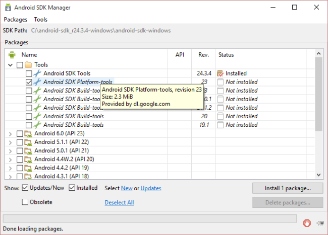
Task: Click the Select Updates link
Action: [151, 188]
